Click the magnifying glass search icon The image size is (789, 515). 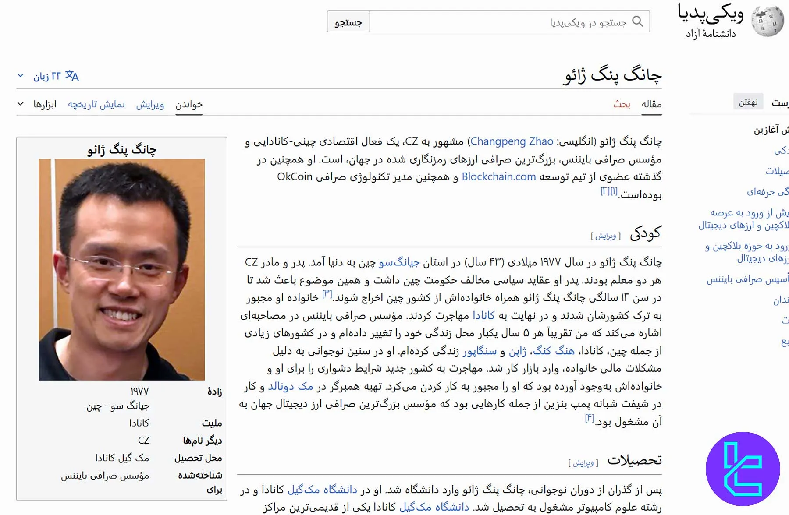pos(638,21)
